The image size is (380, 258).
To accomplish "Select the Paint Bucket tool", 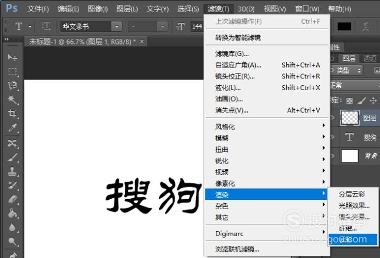I will (x=12, y=214).
